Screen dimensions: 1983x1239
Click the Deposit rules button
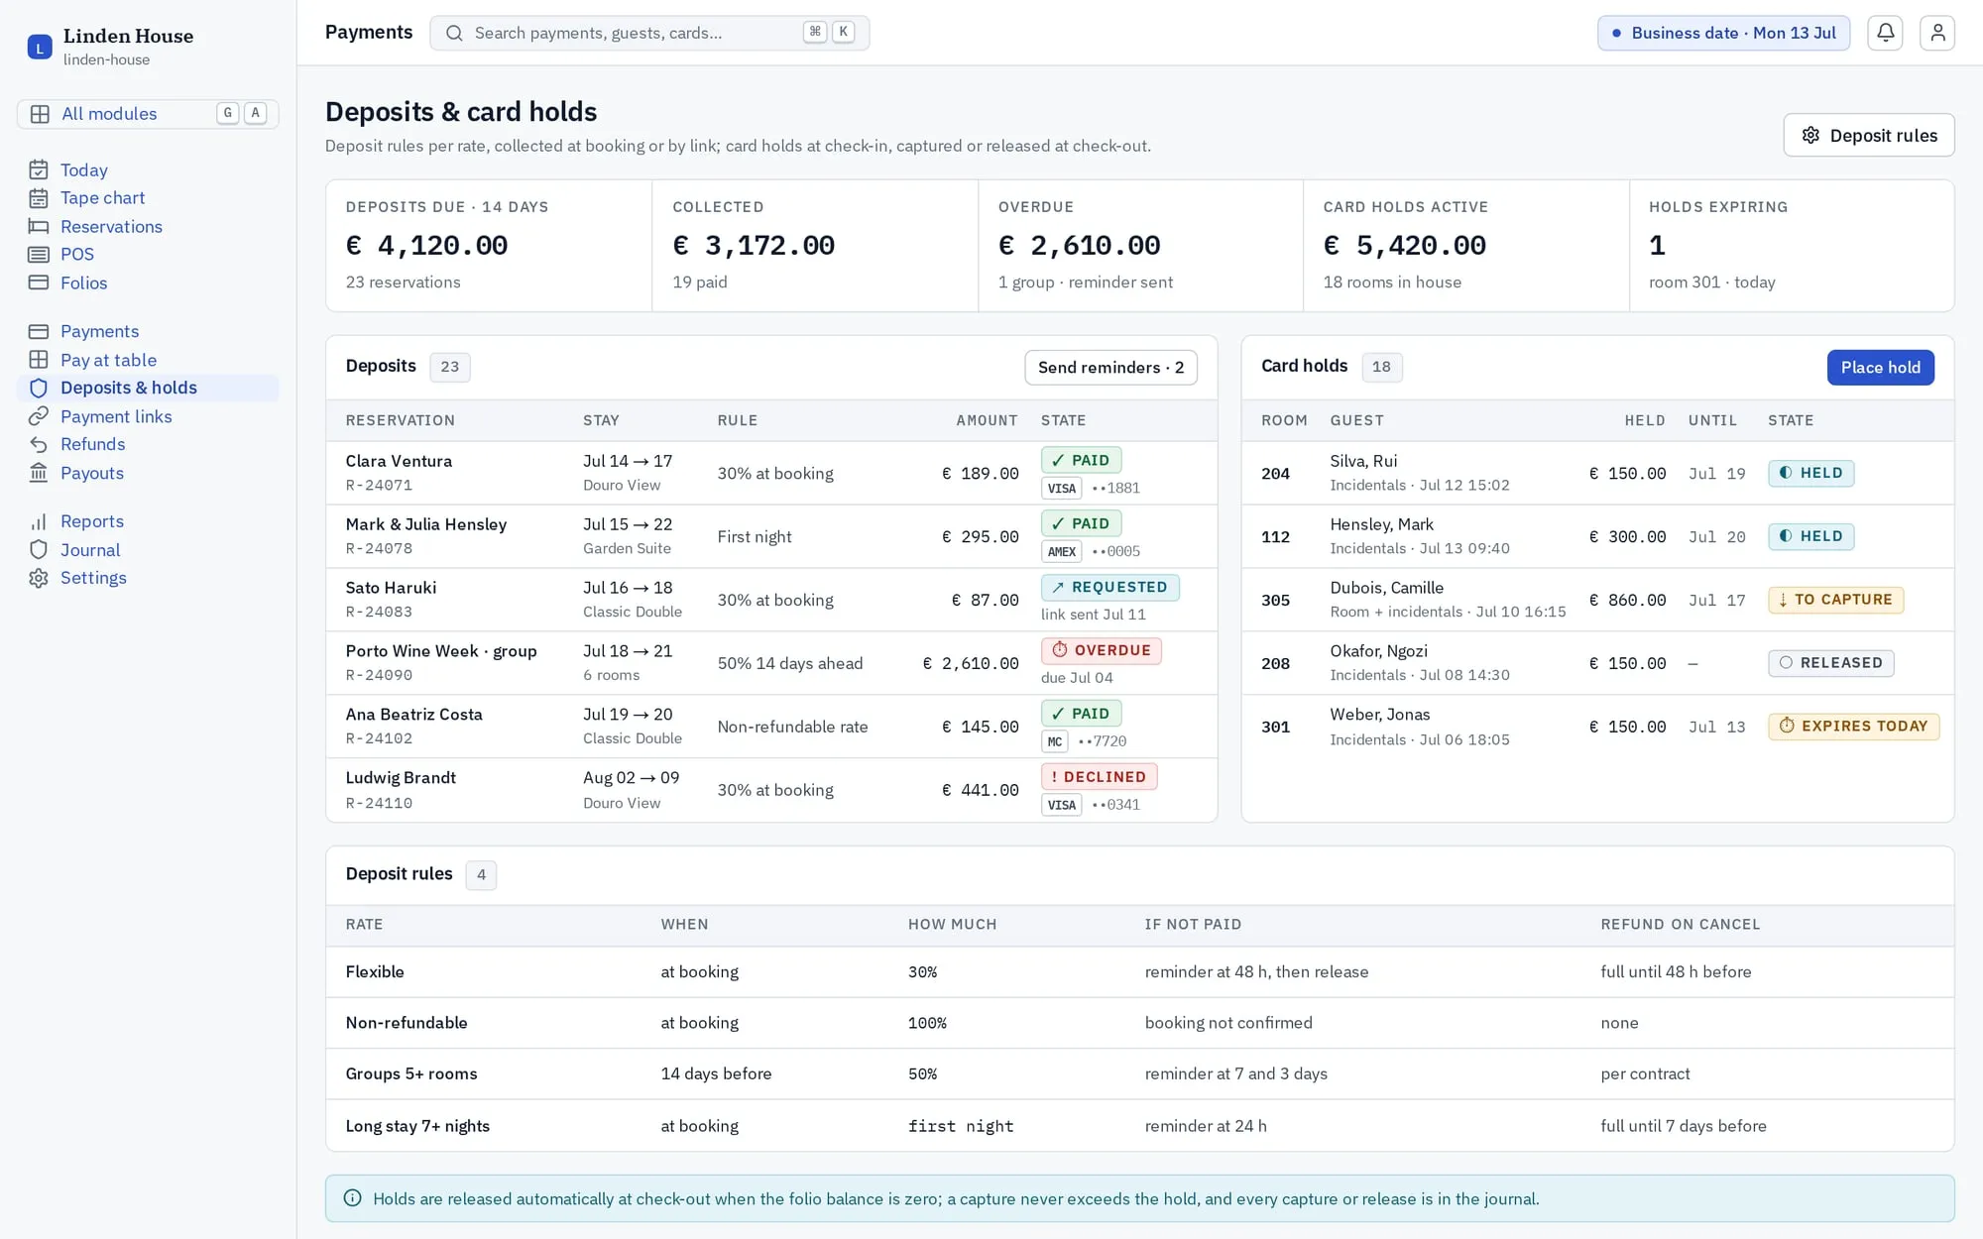click(x=1868, y=135)
